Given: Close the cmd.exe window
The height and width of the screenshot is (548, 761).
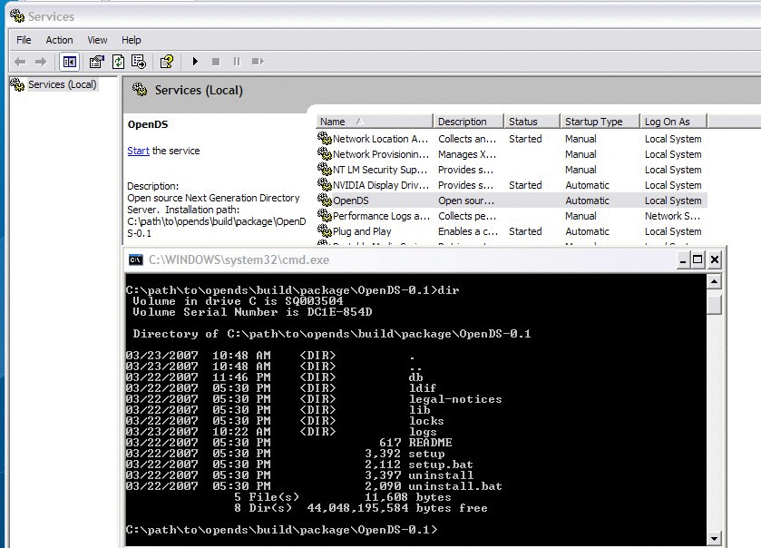Looking at the screenshot, I should pos(715,260).
